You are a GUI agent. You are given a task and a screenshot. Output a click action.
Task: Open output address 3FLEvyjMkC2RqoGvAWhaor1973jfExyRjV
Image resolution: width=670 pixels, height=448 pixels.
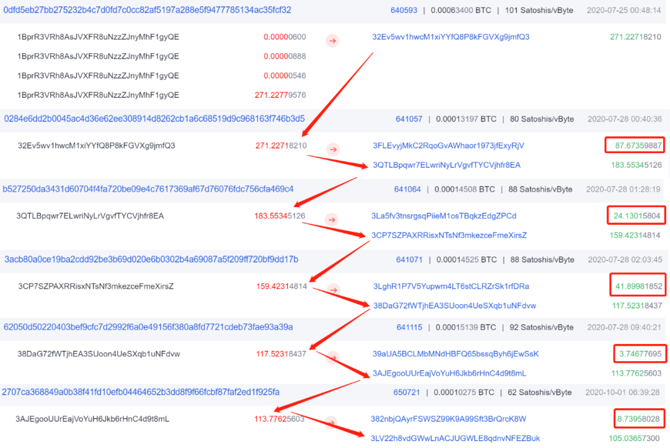(449, 146)
